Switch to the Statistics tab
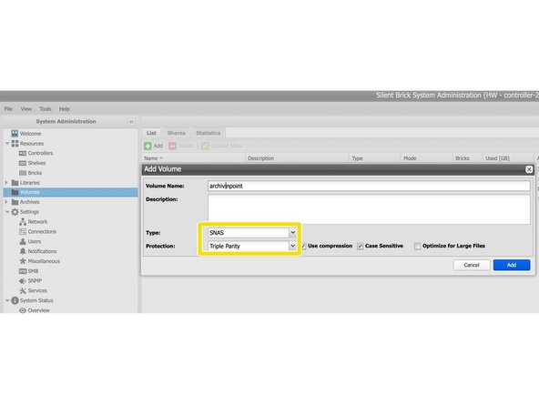 tap(208, 133)
